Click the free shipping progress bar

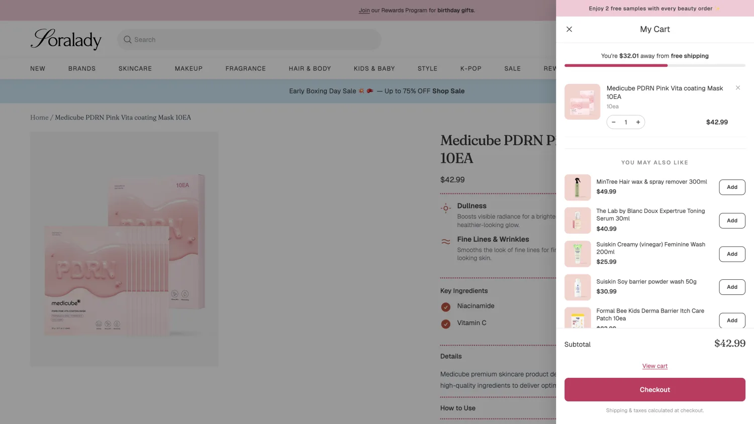(x=655, y=65)
